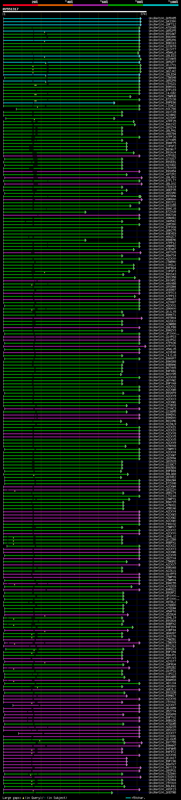Screen dimensions: 181x800
Task: Click the purple ~60% identity color legend
Action: (91, 5)
